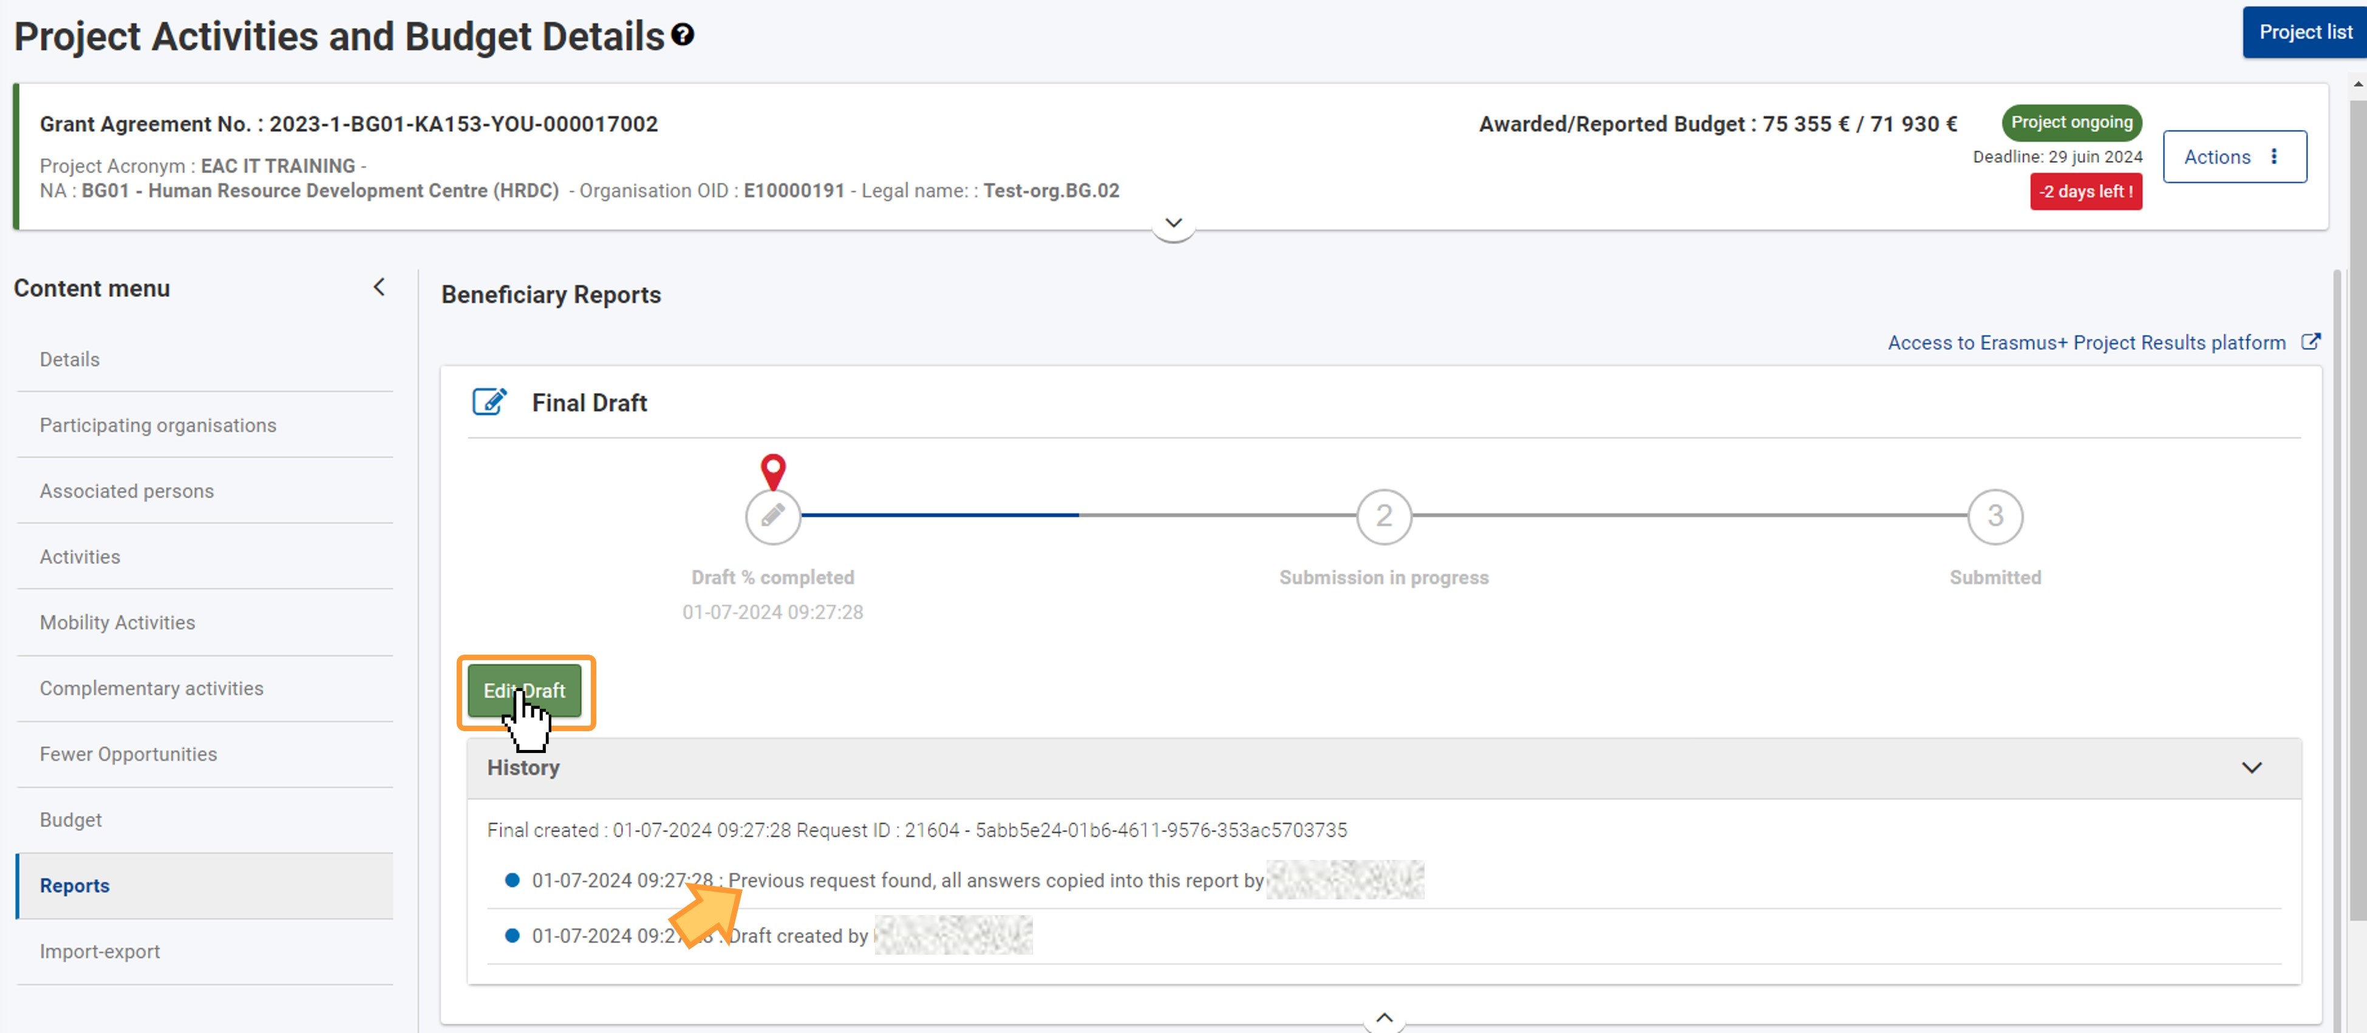Click the Deadline 29 juin 2024 text
Viewport: 2367px width, 1033px height.
click(x=2057, y=157)
